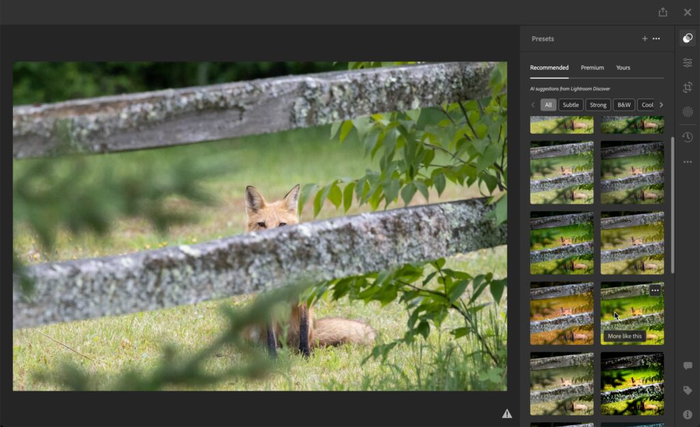Open the Masking tool in the sidebar

coord(688,112)
